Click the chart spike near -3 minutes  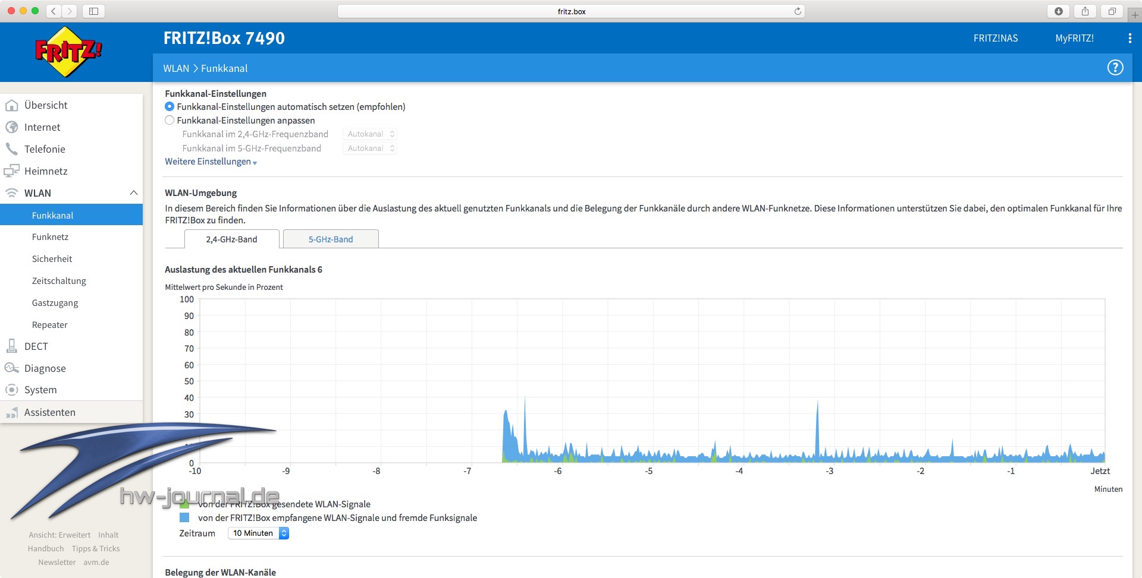pos(817,431)
